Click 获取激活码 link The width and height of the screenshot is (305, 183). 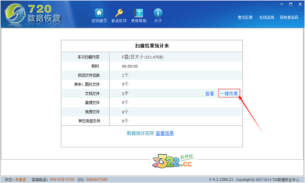[x=289, y=18]
